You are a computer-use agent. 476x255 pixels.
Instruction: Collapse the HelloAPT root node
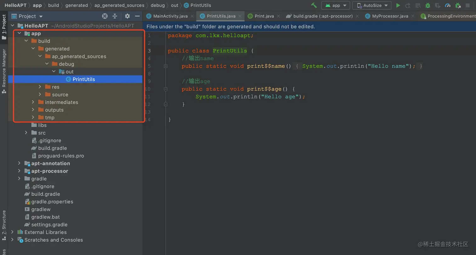(12, 26)
